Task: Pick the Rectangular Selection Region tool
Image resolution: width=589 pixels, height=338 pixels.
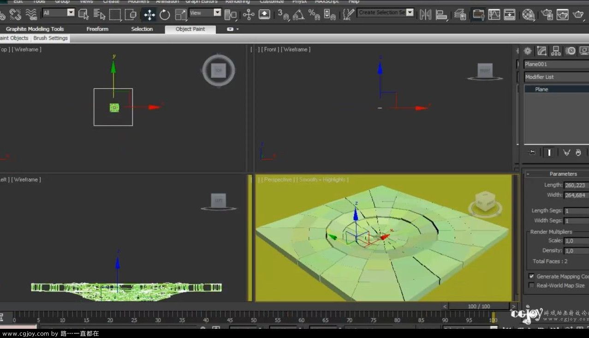Action: pyautogui.click(x=115, y=14)
